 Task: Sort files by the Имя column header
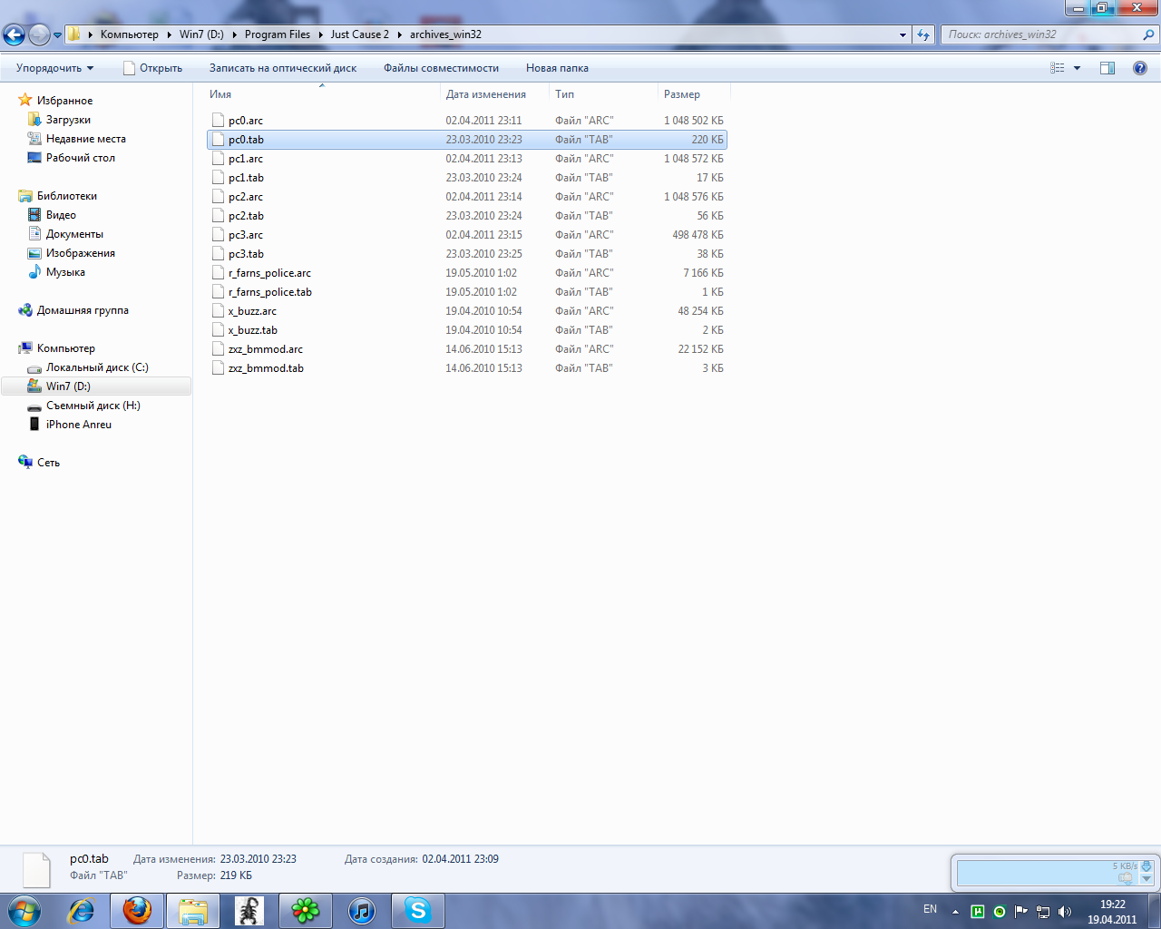pyautogui.click(x=323, y=94)
